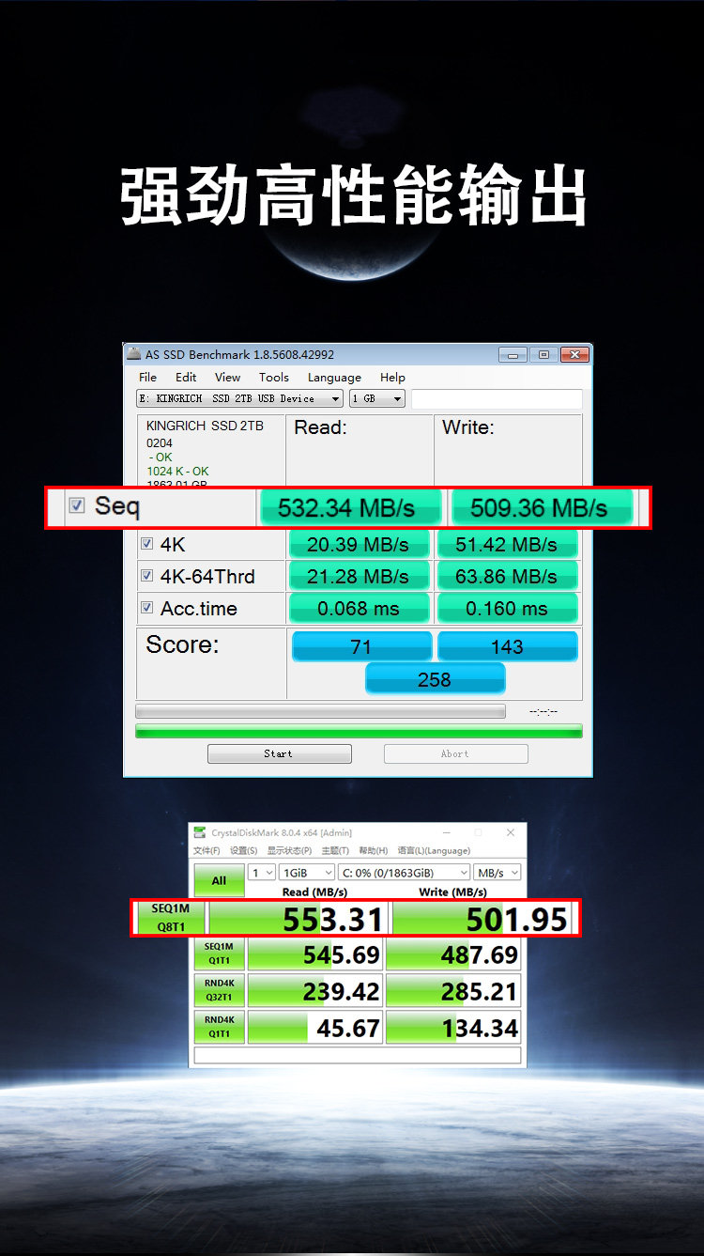The width and height of the screenshot is (704, 1256).
Task: Run the RND4K Q32T1 test button
Action: click(x=219, y=991)
